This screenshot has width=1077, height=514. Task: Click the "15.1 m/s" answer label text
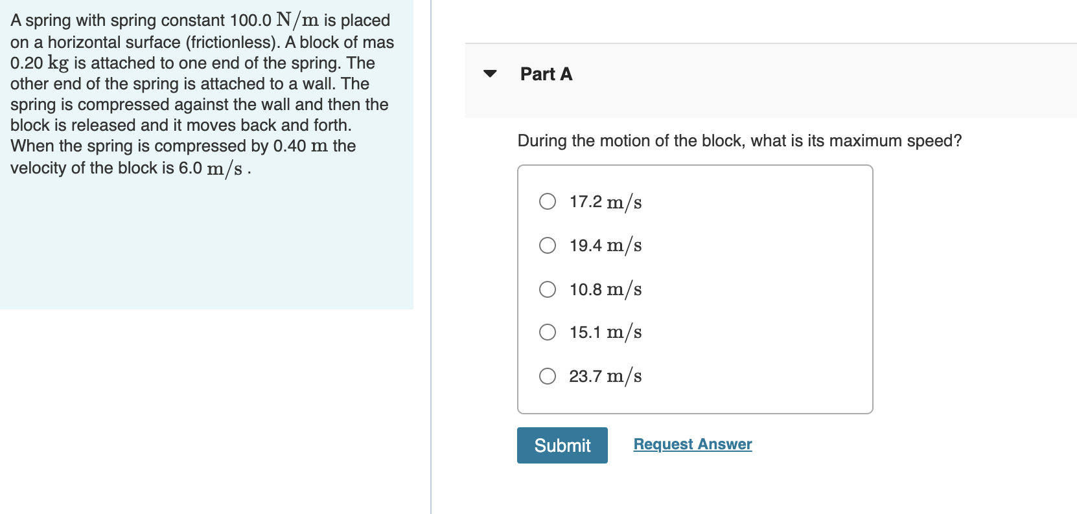605,333
